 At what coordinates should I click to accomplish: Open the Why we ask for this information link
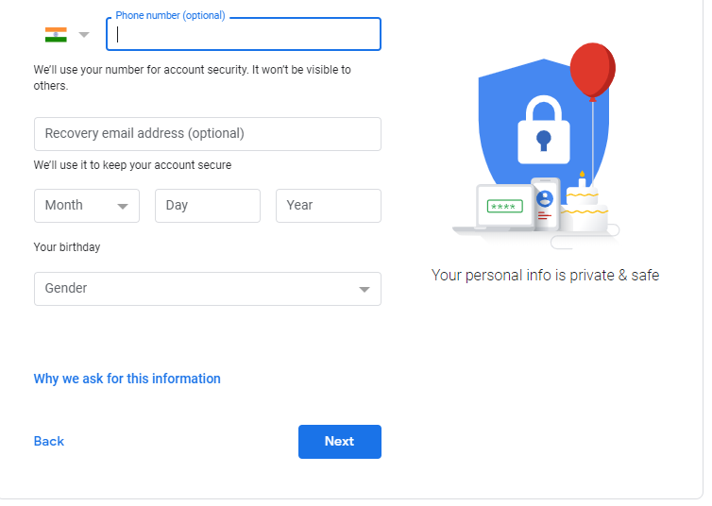[x=127, y=379]
